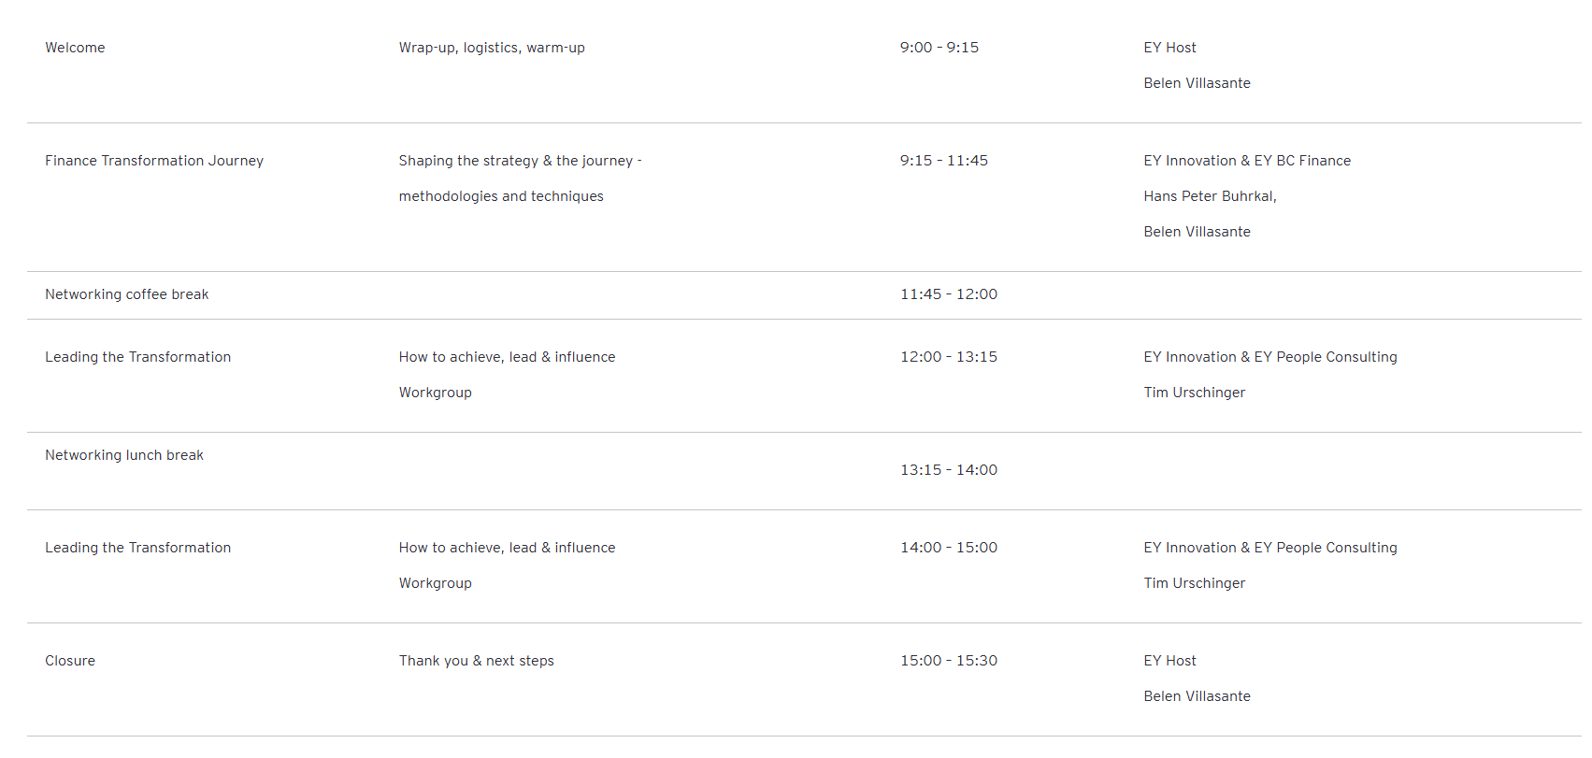The image size is (1592, 758).
Task: Select the 'Thank you & next steps' text
Action: (476, 661)
